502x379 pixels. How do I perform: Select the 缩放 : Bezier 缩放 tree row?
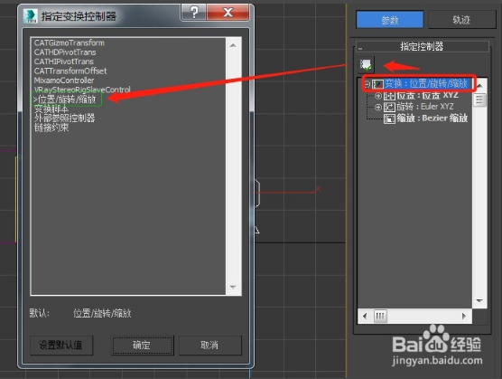click(432, 118)
